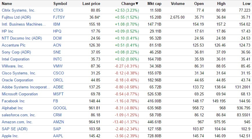Sort by the Symbol column header
Screen dimensions: 252x139
click(x=60, y=4)
